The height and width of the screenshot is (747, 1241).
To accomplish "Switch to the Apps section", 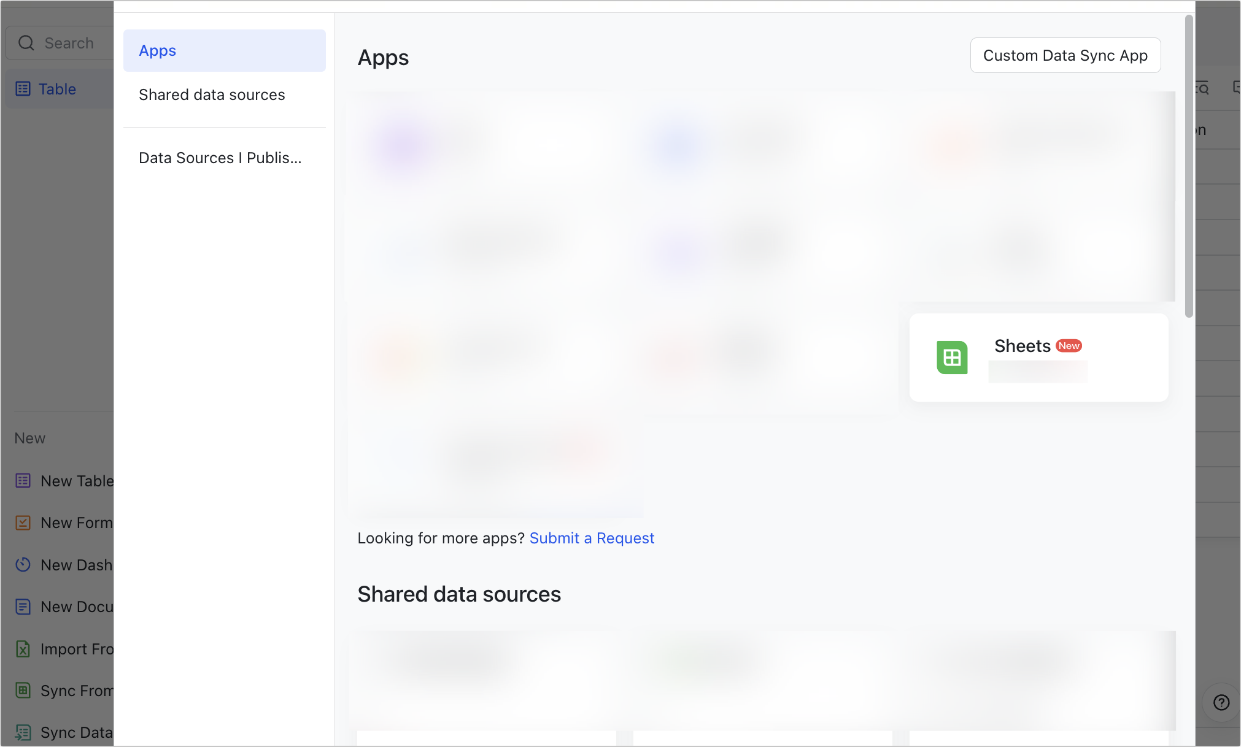I will pyautogui.click(x=157, y=50).
